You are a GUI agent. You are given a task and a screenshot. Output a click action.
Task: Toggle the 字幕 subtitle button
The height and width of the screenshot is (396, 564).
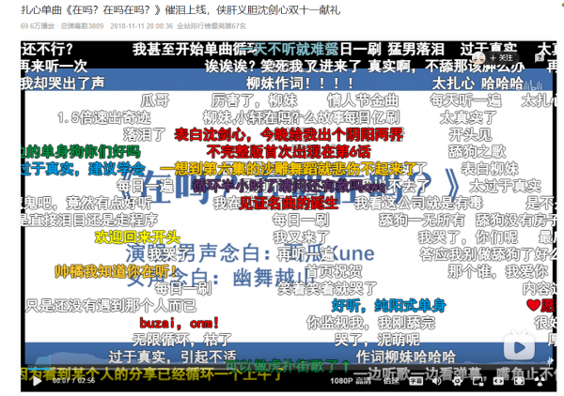click(415, 381)
